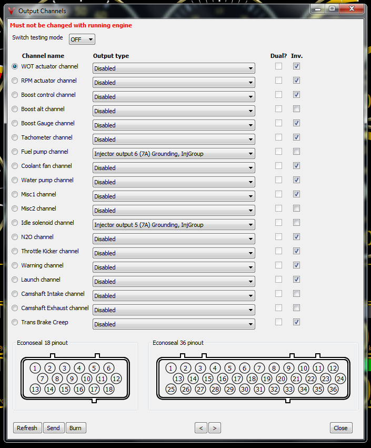Click the next page arrow button

(x=214, y=428)
